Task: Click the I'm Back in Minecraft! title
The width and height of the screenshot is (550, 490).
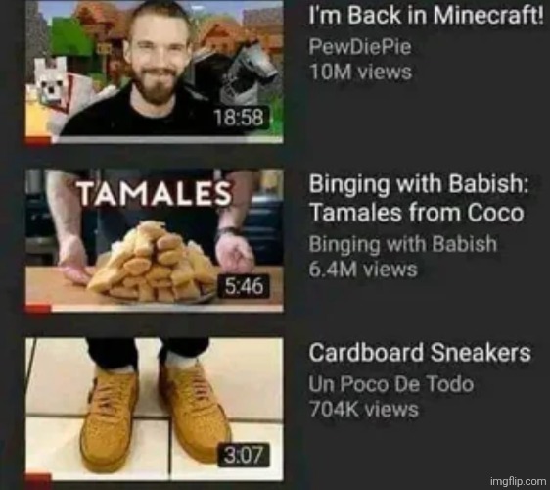Action: pos(426,15)
